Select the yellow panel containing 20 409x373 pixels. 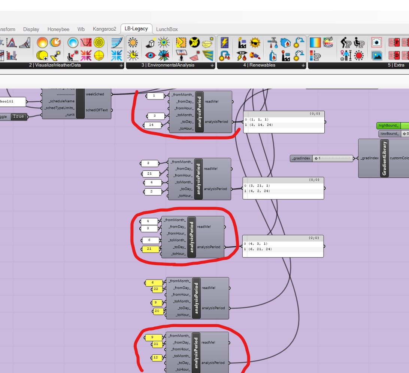tap(158, 311)
